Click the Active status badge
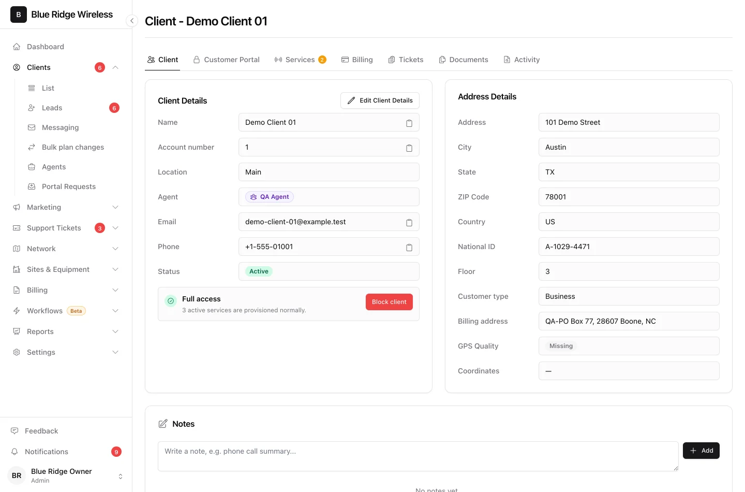 pyautogui.click(x=259, y=271)
